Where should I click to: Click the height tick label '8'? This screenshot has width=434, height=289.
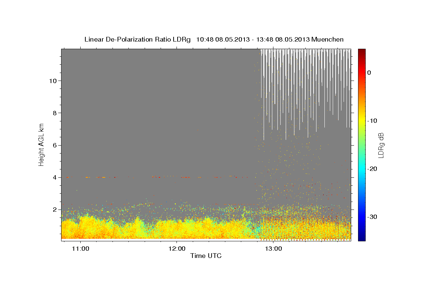tap(55, 113)
